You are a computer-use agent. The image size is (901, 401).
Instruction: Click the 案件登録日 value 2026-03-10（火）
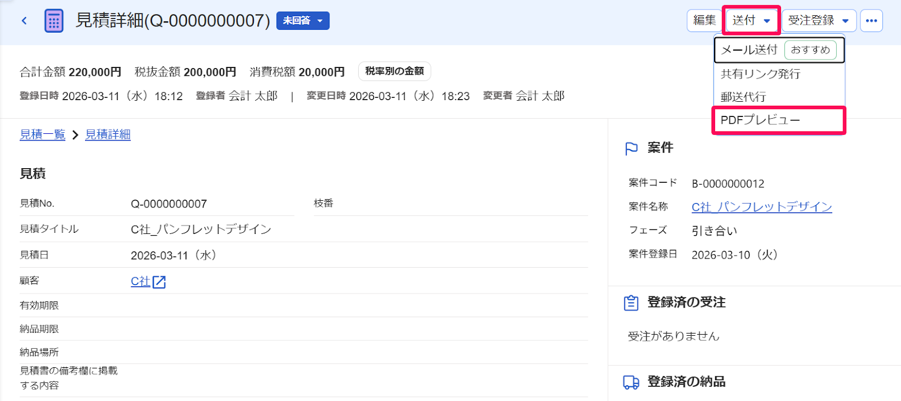tap(737, 255)
